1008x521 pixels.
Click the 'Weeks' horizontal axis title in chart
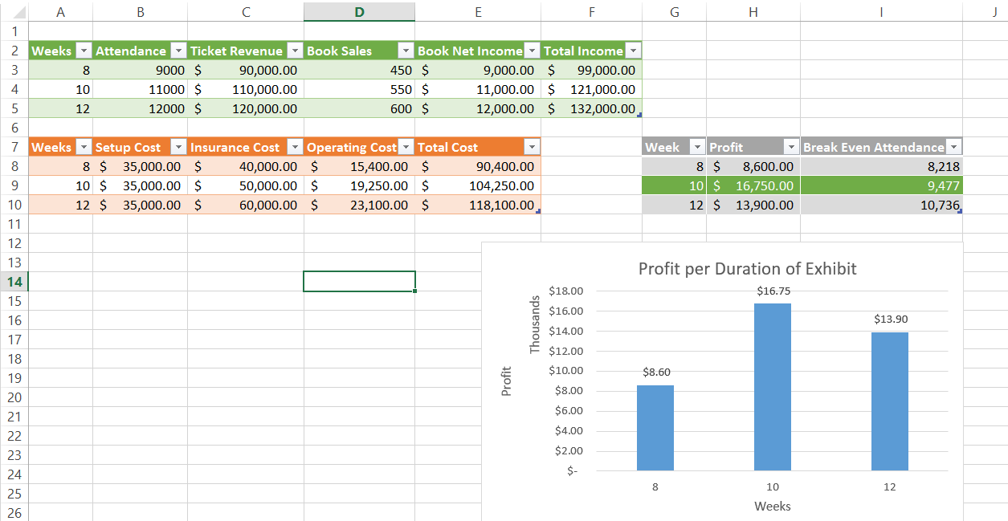coord(772,507)
